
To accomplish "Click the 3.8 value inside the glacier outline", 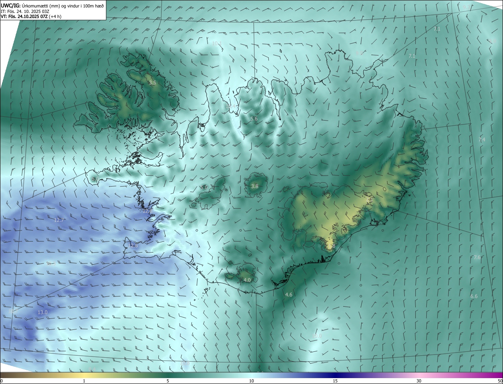I will 255,186.
